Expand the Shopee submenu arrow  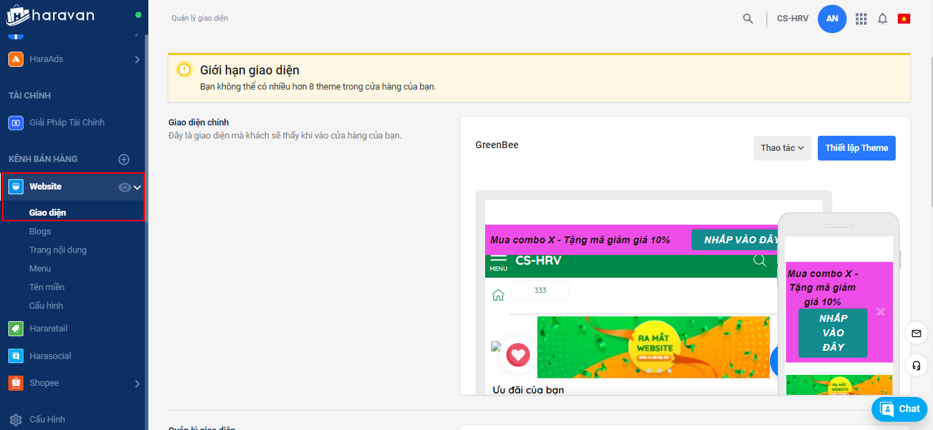tap(137, 383)
